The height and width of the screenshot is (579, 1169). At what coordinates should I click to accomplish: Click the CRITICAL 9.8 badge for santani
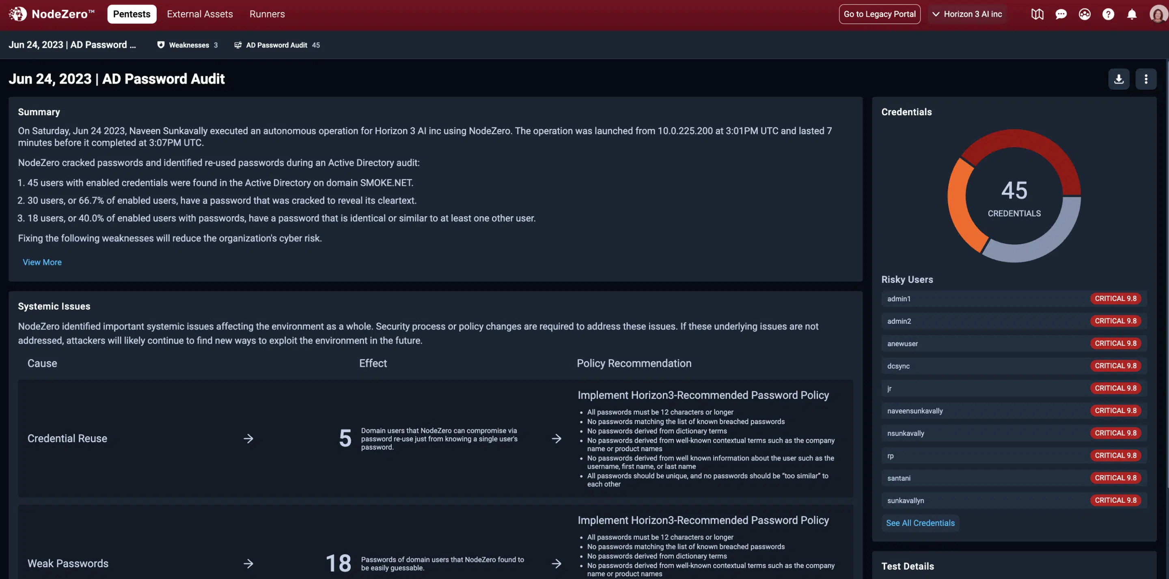coord(1115,477)
